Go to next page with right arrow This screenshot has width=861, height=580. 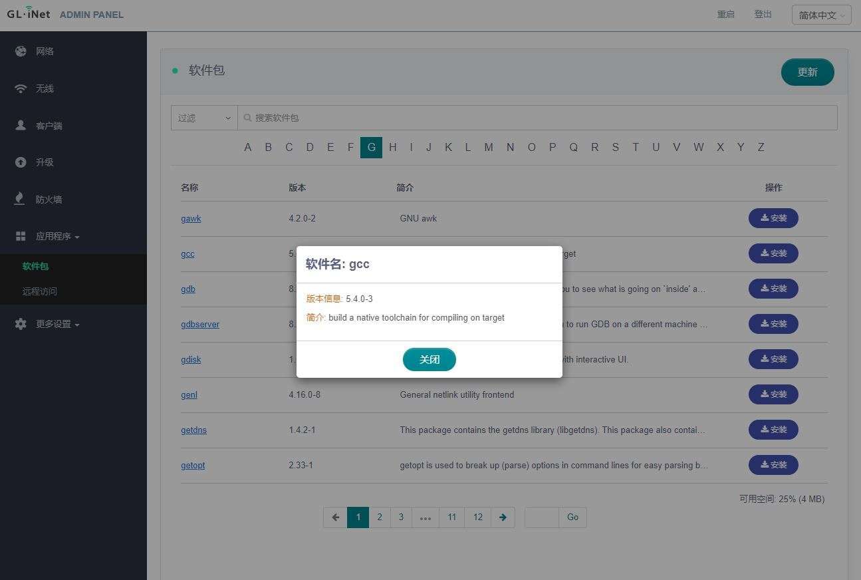[503, 517]
